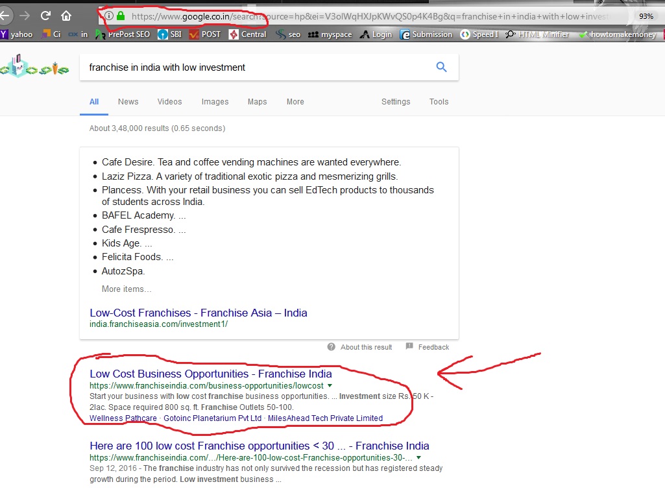
Task: Switch to the Videos tab
Action: 169,102
